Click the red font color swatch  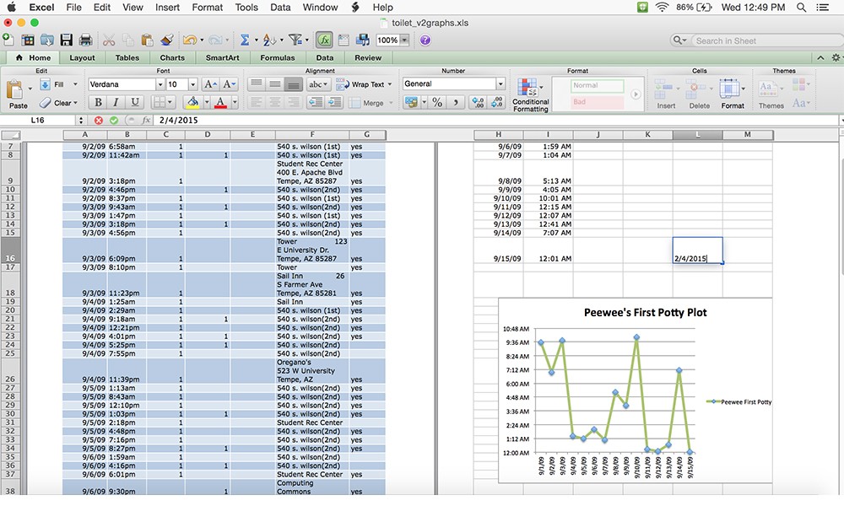click(220, 102)
